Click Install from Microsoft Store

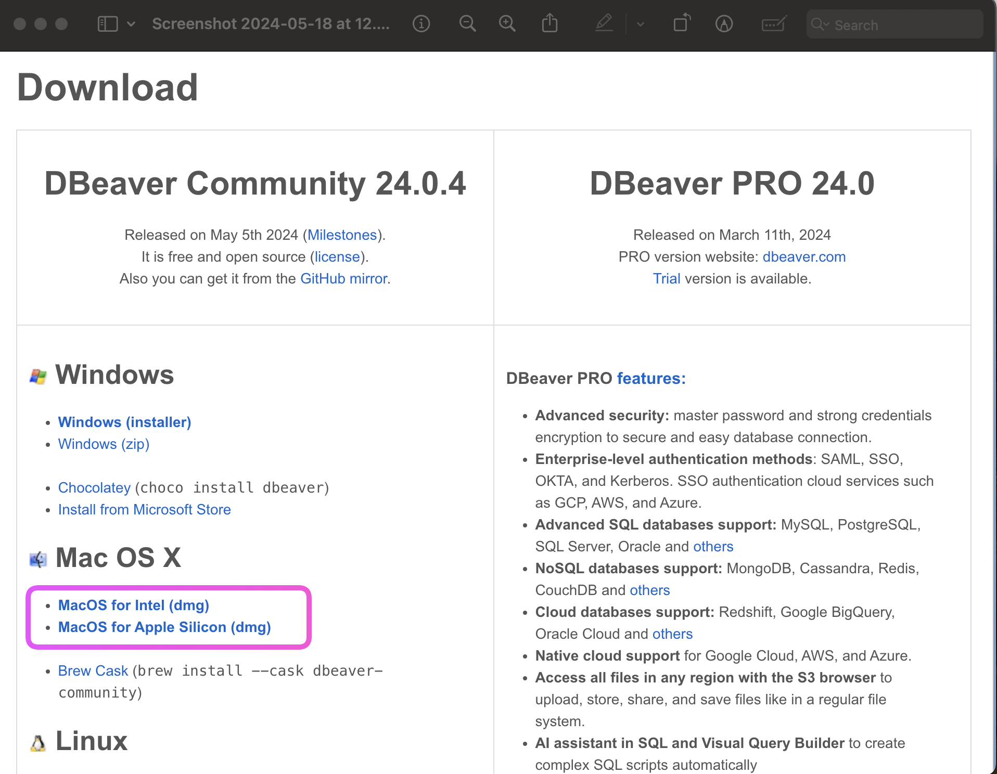(x=144, y=509)
